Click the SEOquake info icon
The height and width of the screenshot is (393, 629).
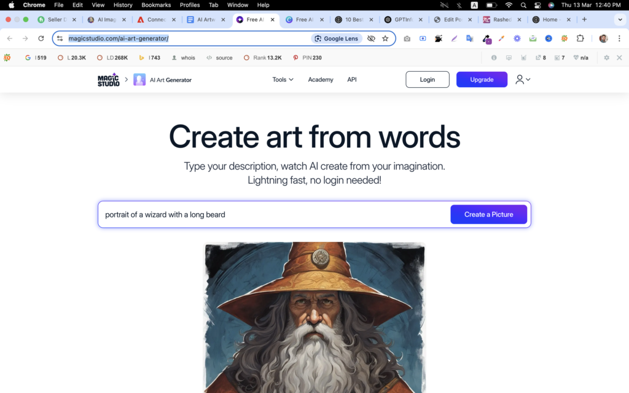pyautogui.click(x=494, y=58)
